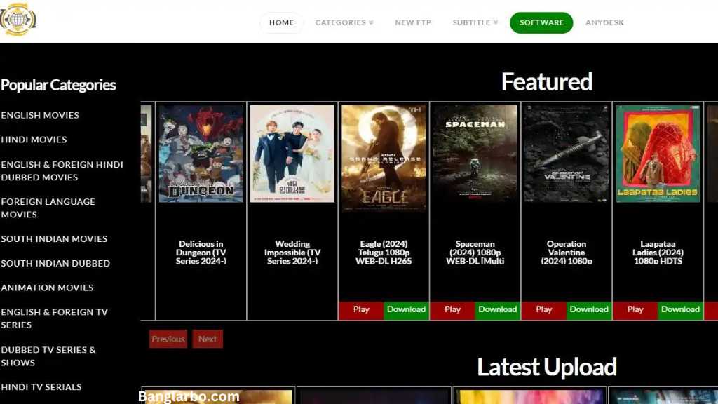Select Hindi TV Serials category

coord(41,386)
